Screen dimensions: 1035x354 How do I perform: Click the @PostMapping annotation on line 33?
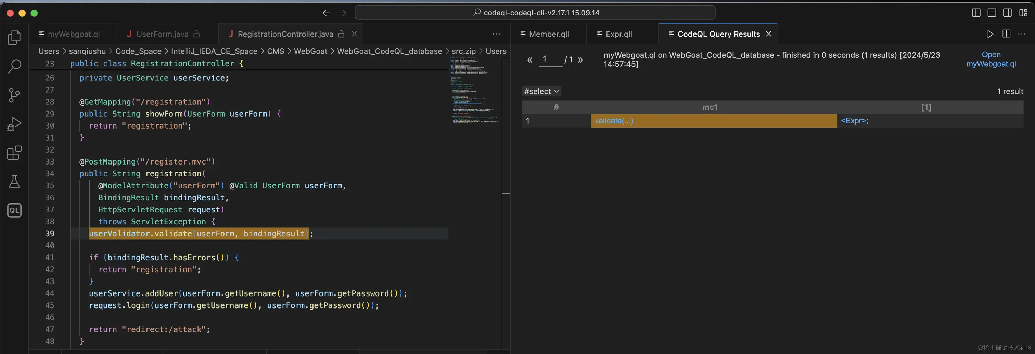click(x=147, y=162)
